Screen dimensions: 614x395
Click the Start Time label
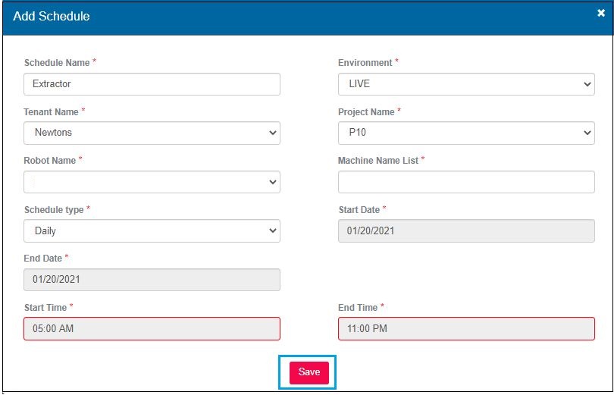(x=45, y=307)
